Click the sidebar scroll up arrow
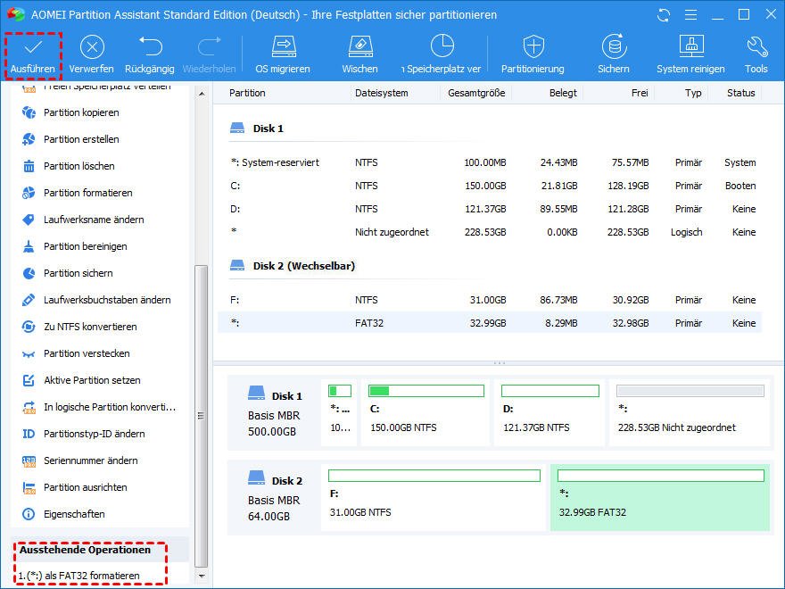Image resolution: width=785 pixels, height=589 pixels. tap(202, 94)
